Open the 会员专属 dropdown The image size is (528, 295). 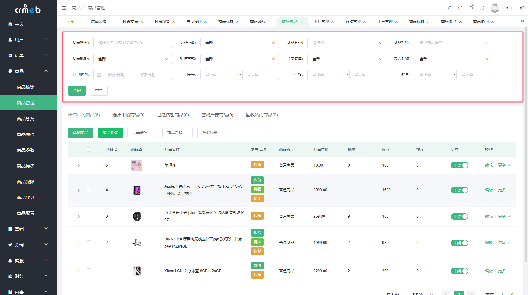tap(347, 59)
